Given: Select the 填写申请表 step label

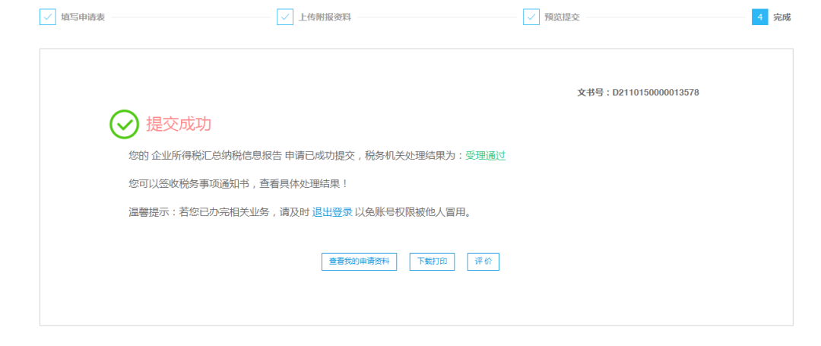Looking at the screenshot, I should [x=83, y=17].
